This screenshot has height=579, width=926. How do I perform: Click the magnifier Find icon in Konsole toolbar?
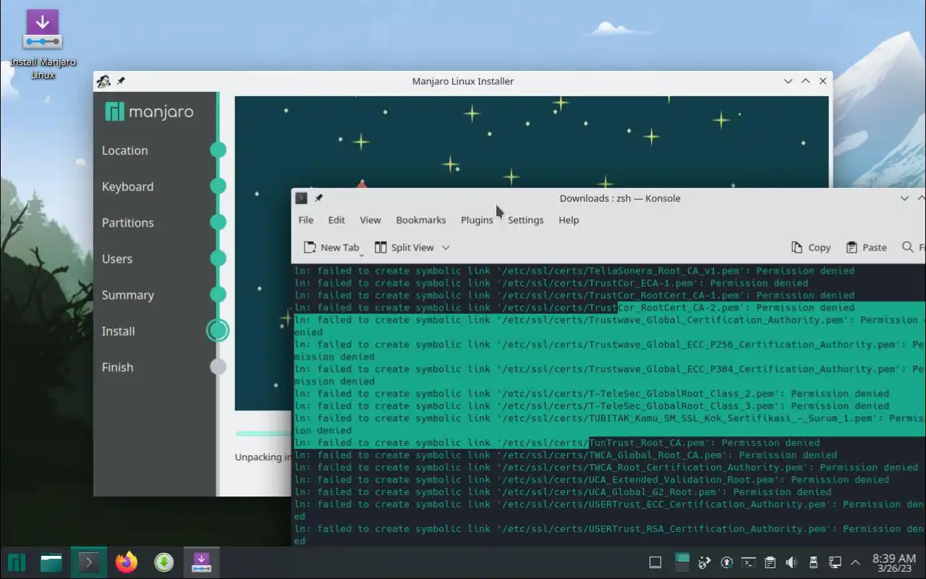908,248
